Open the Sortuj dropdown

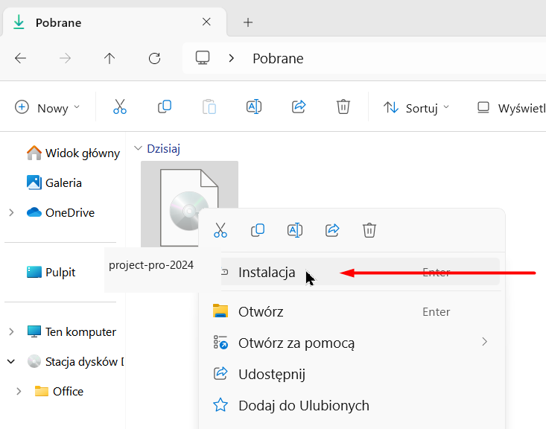pos(416,107)
